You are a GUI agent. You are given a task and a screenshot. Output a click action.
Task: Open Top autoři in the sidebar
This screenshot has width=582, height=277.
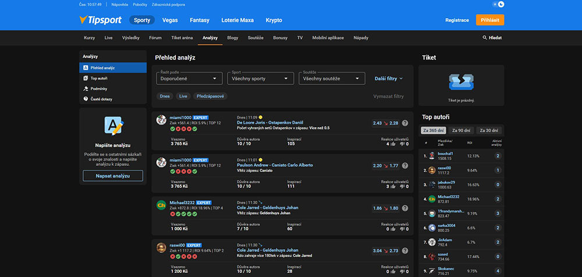click(98, 78)
